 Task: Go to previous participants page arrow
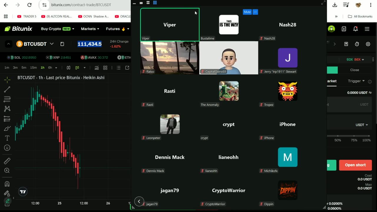(x=139, y=201)
